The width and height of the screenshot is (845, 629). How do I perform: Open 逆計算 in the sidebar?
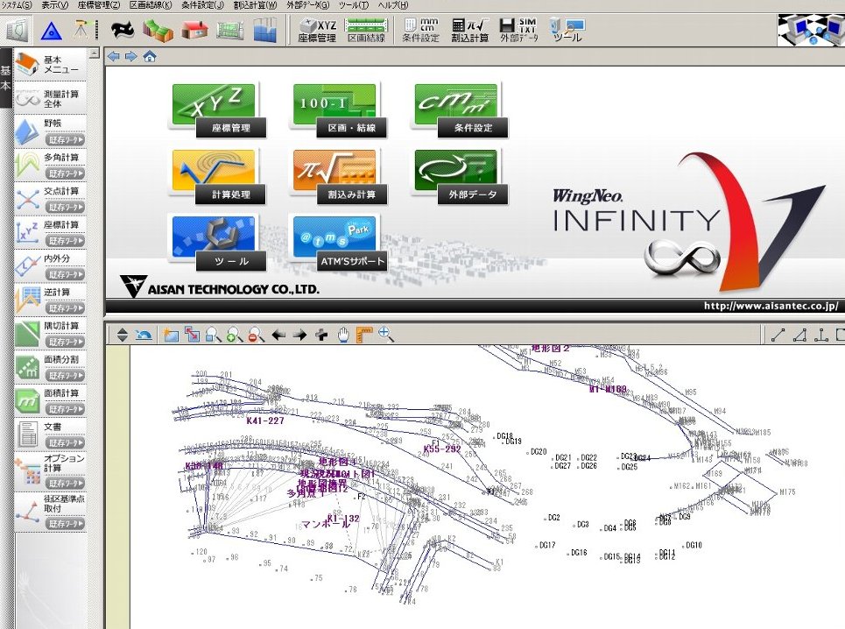click(57, 292)
